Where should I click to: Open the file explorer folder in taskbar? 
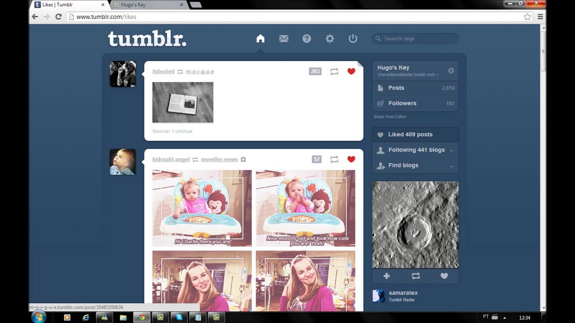(x=123, y=317)
